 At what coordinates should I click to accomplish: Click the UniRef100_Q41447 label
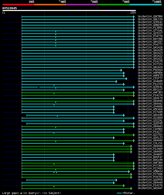pos(150,188)
